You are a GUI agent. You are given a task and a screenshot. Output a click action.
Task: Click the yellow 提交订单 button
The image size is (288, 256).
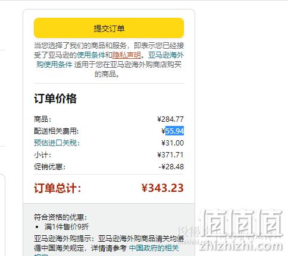tap(109, 28)
